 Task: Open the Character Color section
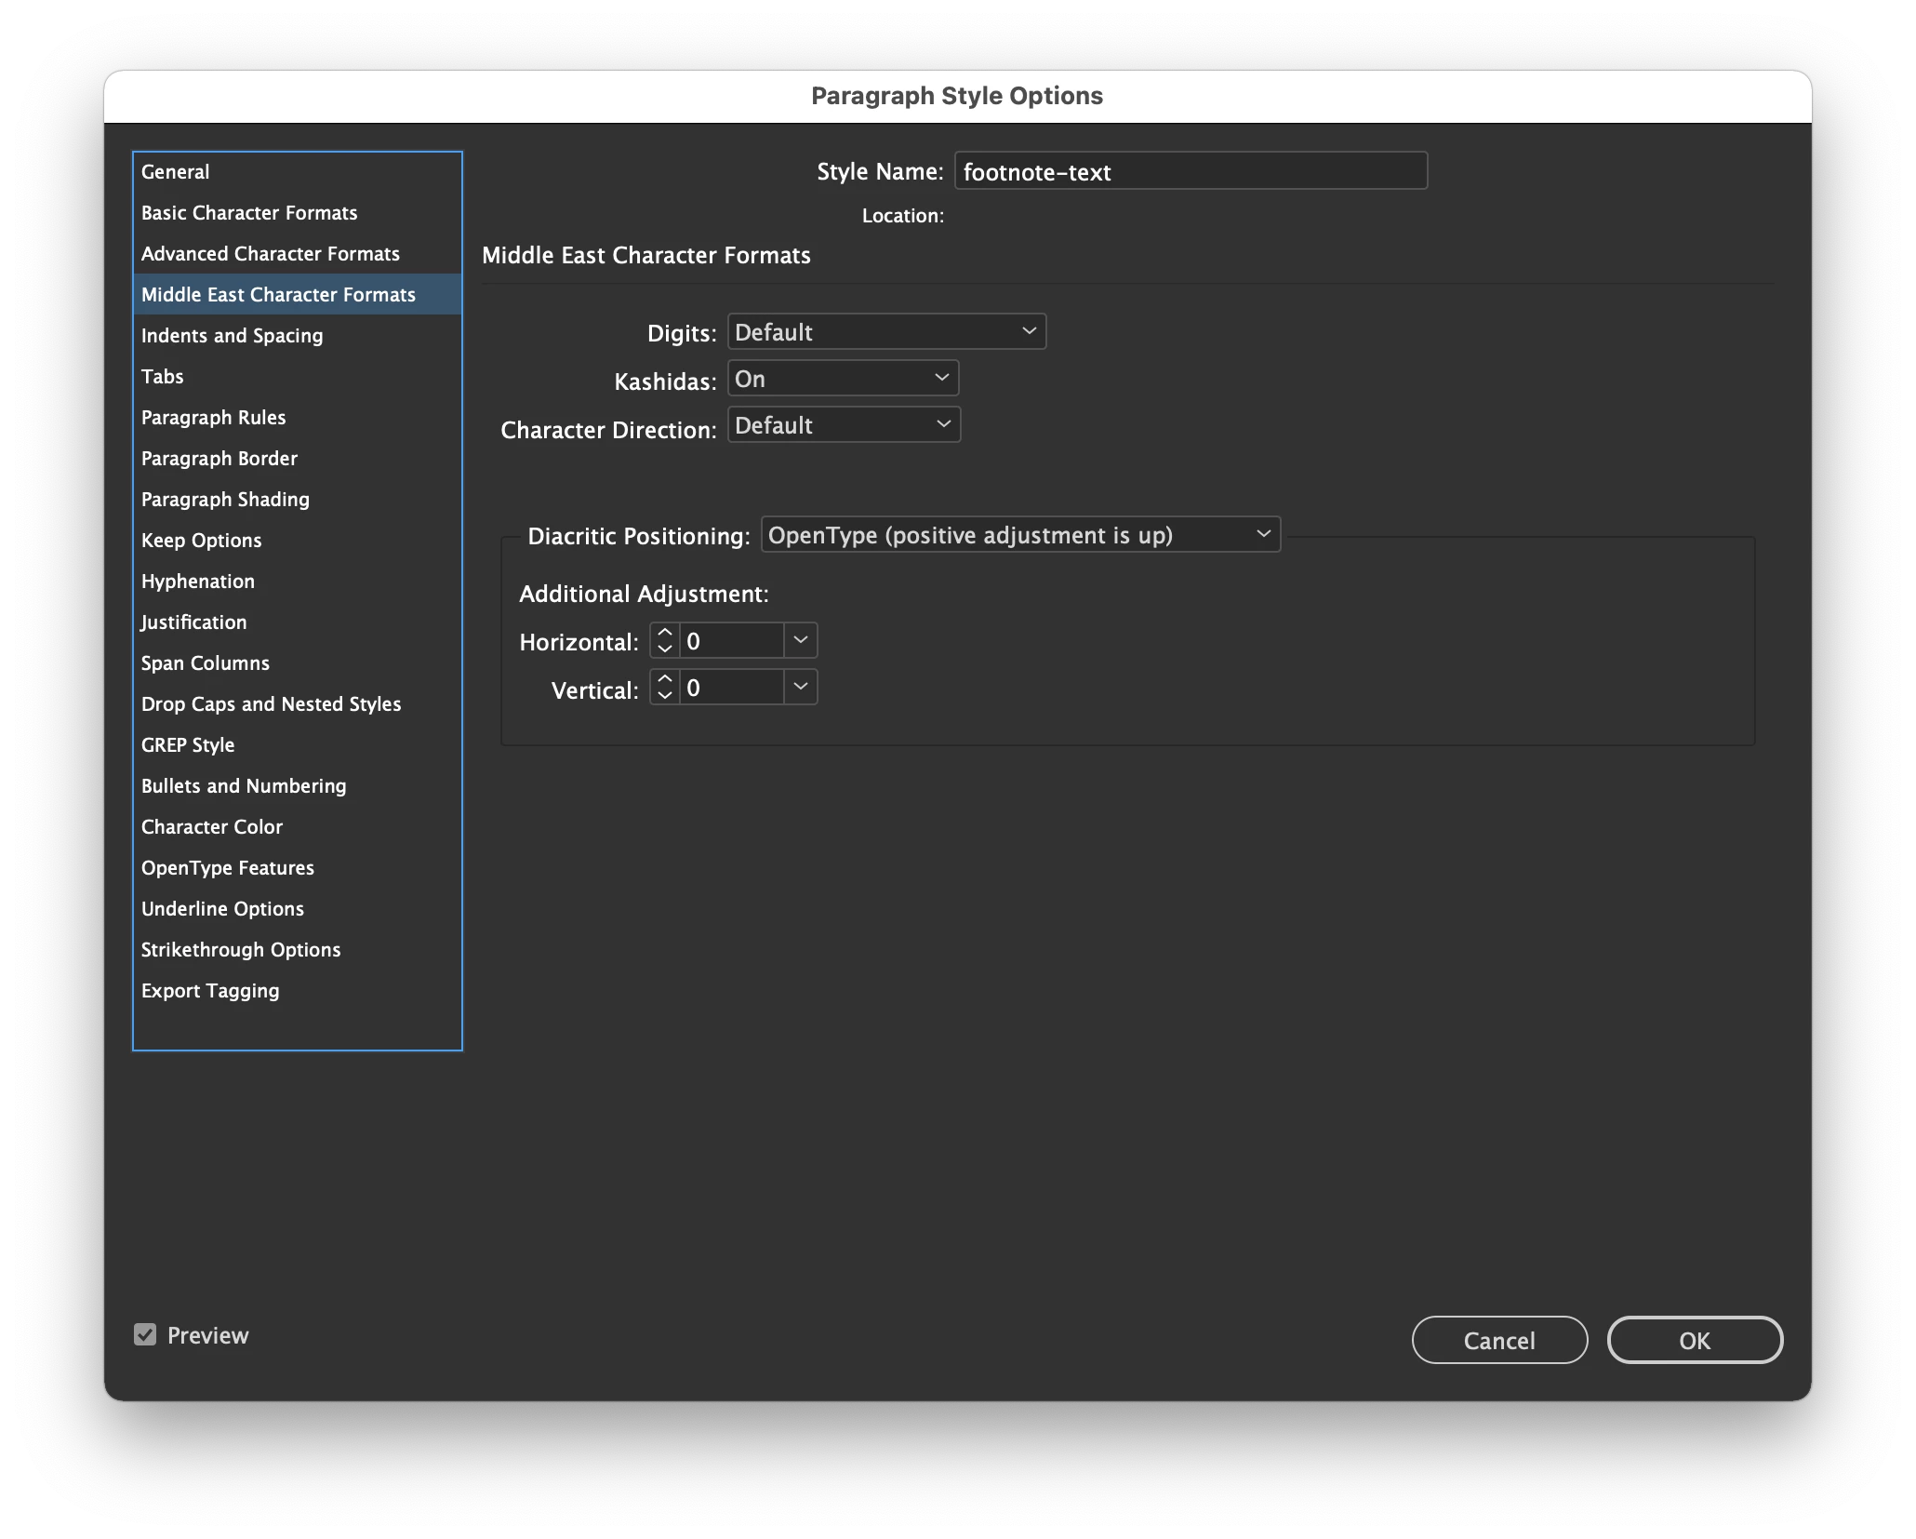(212, 827)
